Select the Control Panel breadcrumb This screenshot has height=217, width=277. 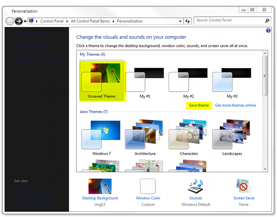click(52, 21)
